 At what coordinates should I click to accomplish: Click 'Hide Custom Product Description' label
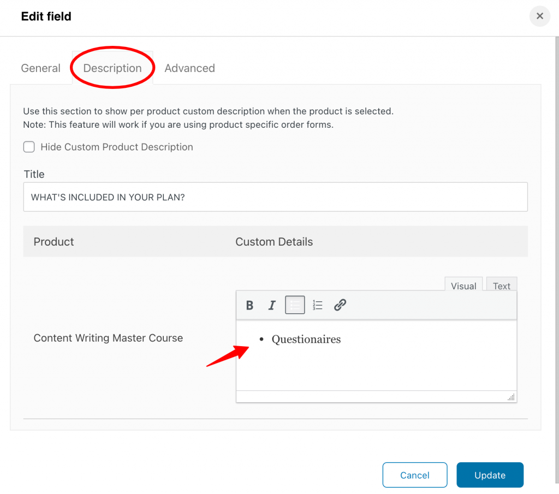[x=117, y=147]
